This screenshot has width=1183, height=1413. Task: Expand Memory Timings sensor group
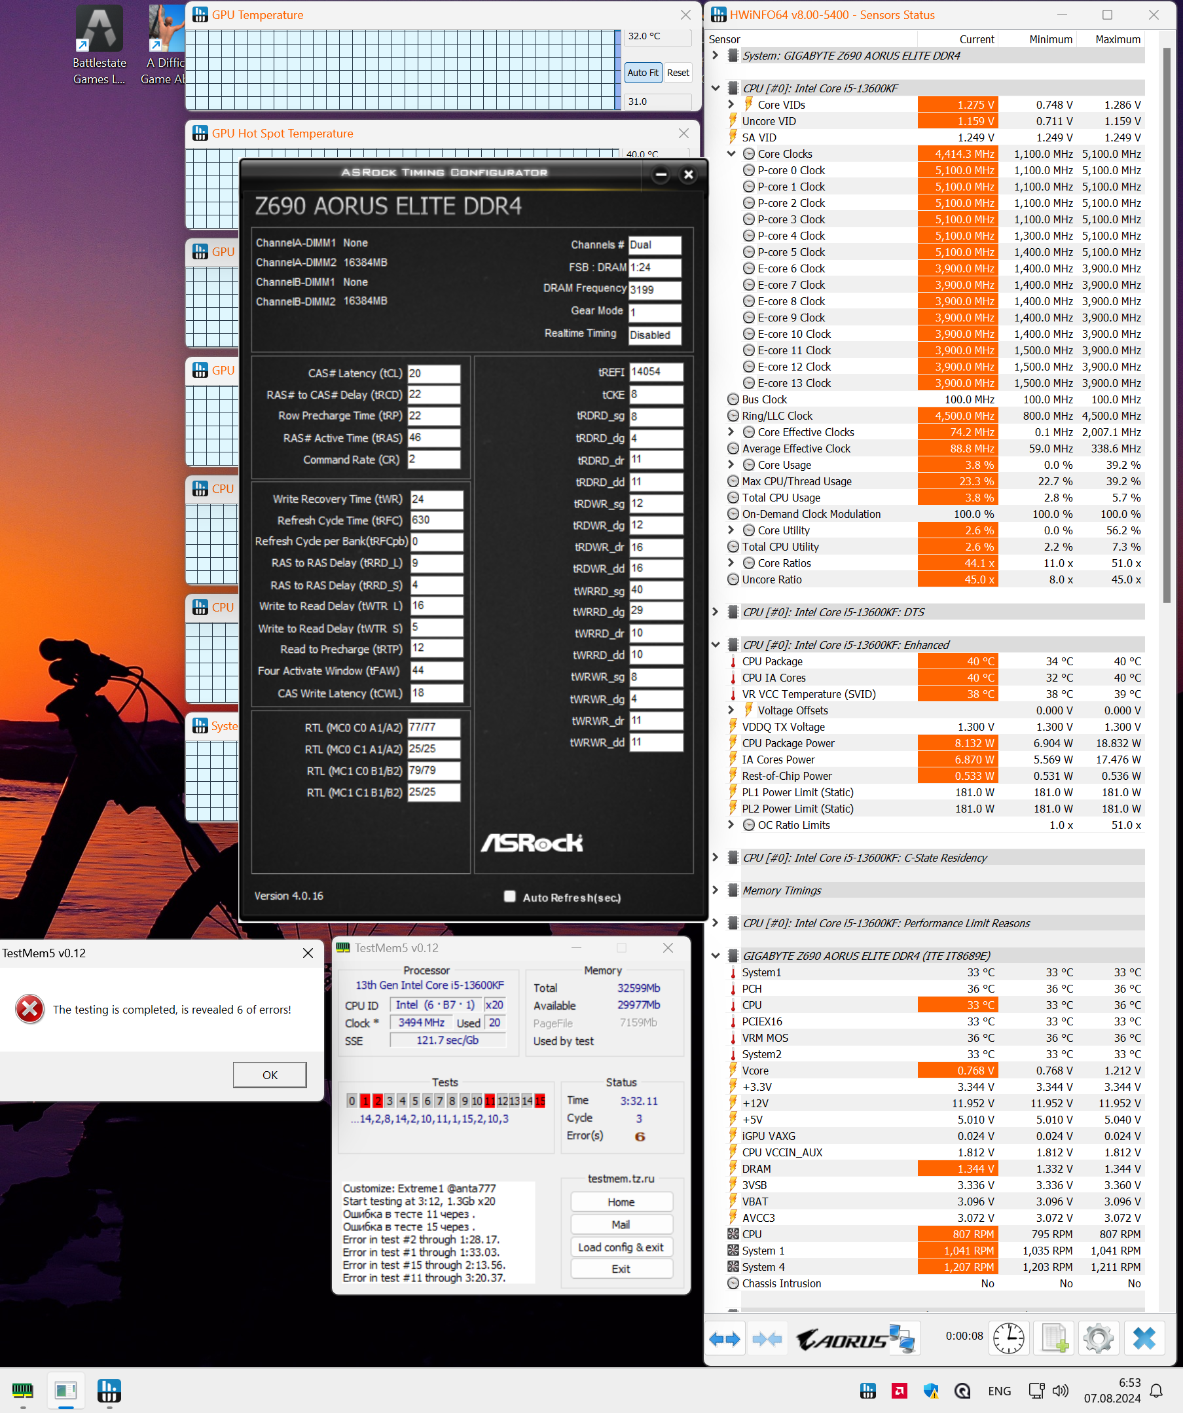point(716,890)
